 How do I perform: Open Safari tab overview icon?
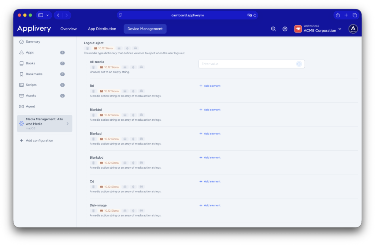354,15
